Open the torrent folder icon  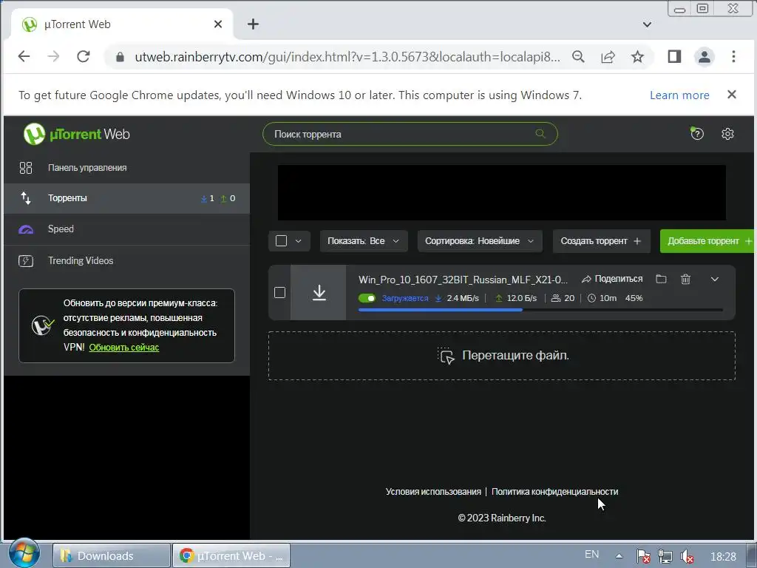(661, 279)
